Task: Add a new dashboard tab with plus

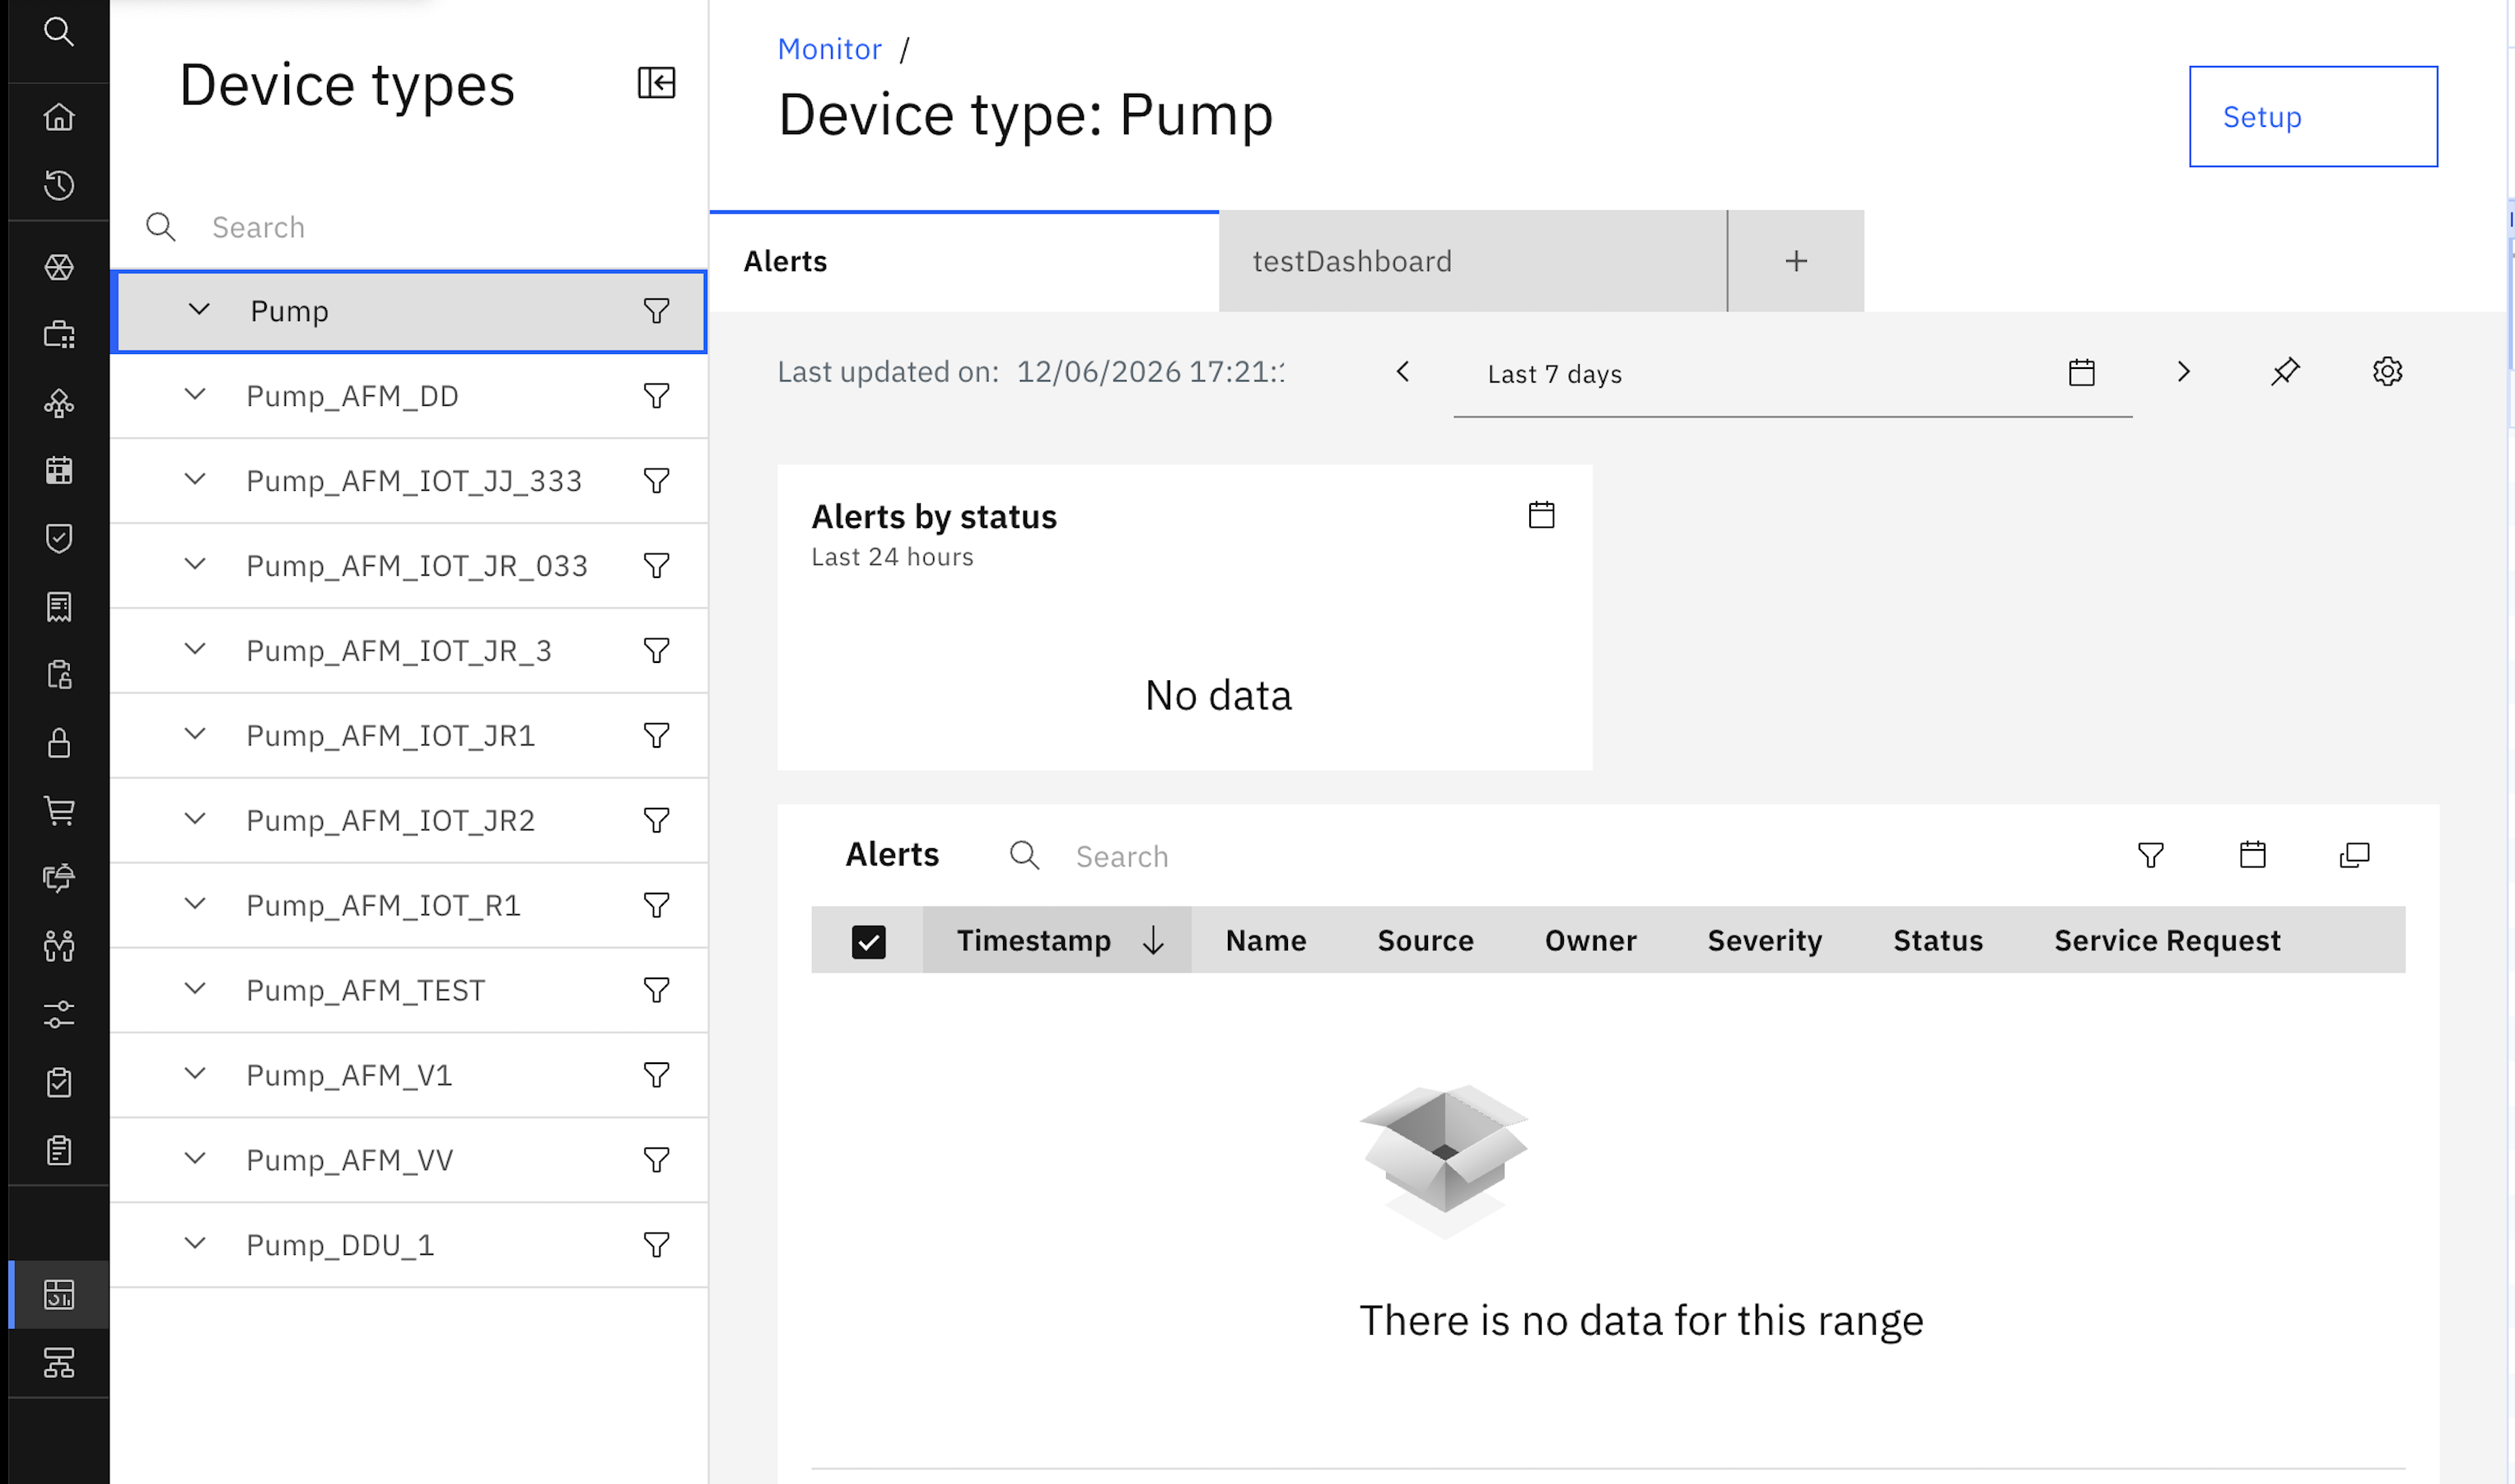Action: (x=1796, y=261)
